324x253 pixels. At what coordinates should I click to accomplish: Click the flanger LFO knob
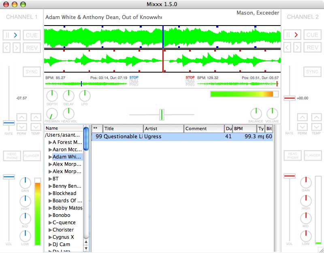click(85, 96)
